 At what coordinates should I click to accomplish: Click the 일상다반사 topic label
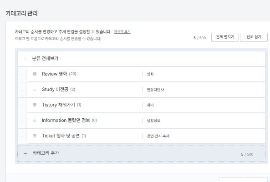click(155, 90)
